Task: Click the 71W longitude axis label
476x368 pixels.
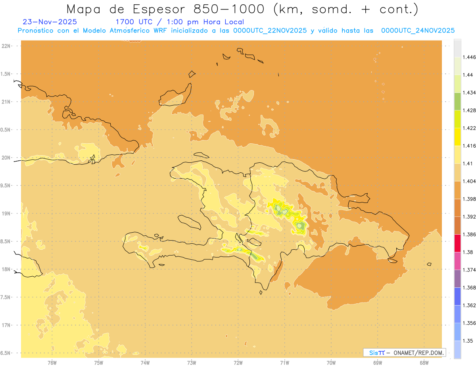Action: click(284, 362)
